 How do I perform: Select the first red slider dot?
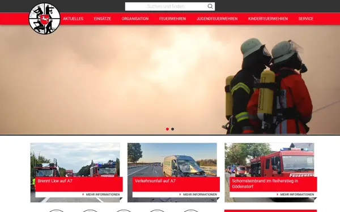[167, 129]
